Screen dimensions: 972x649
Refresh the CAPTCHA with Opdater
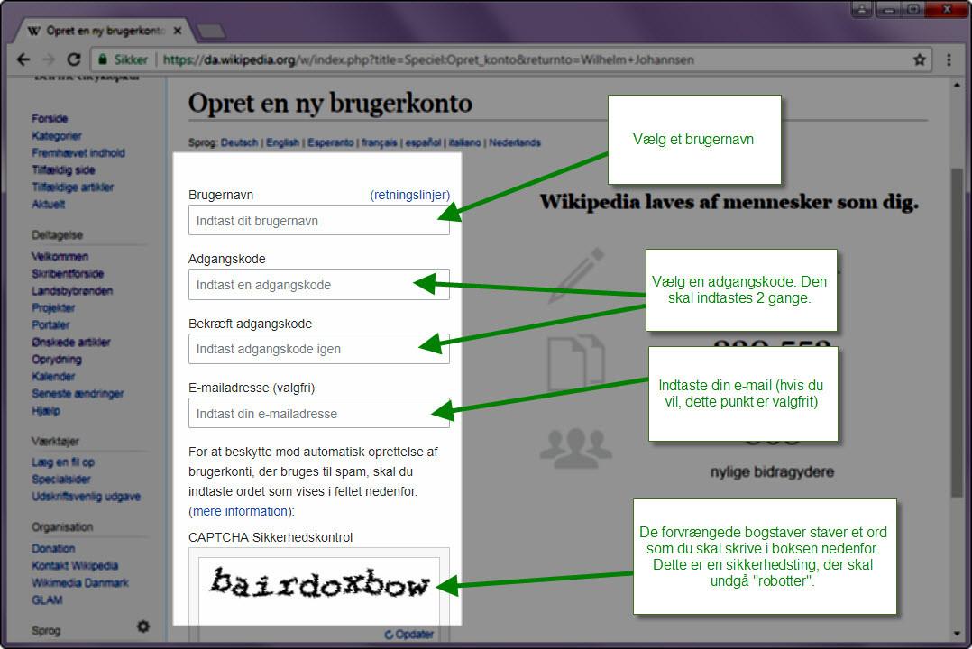408,634
